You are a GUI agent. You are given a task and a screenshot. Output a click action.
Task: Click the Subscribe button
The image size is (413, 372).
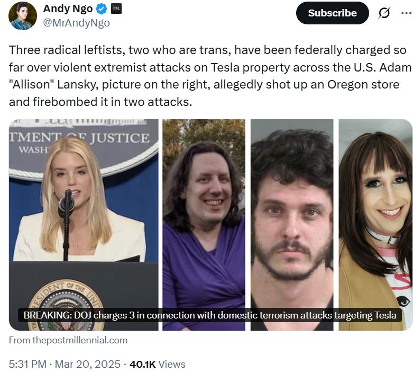332,13
